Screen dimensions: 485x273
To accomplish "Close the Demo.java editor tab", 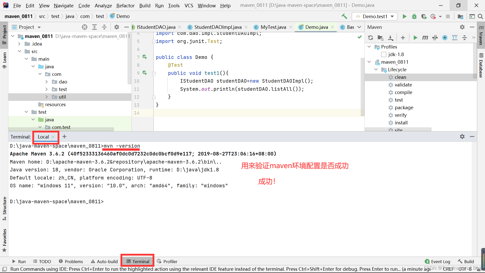I will pyautogui.click(x=332, y=27).
